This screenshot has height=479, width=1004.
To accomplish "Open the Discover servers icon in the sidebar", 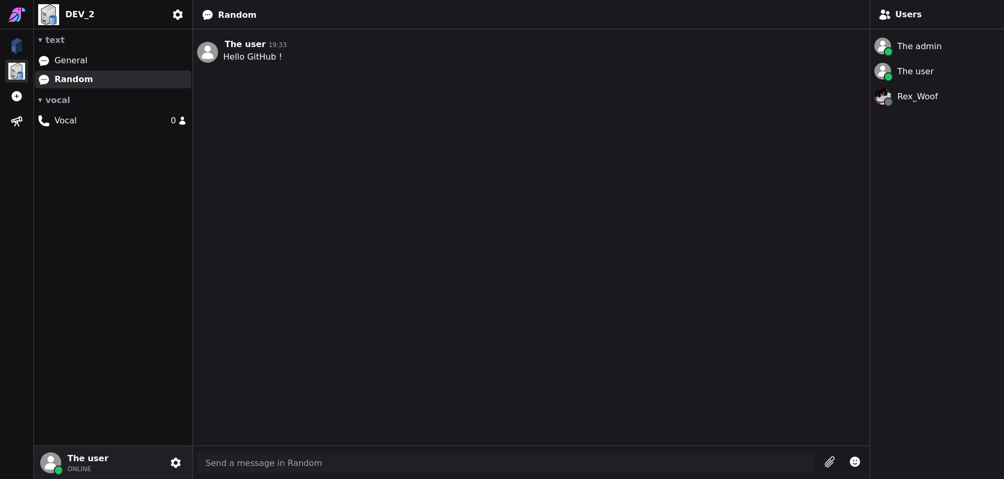I will 17,121.
